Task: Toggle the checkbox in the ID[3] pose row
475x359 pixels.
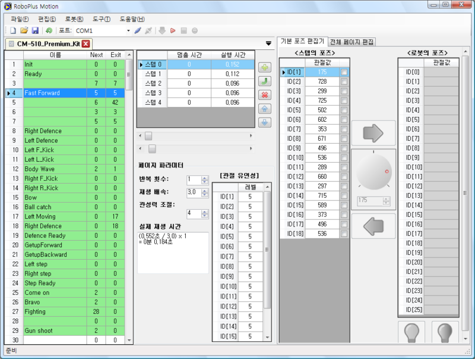Action: (x=344, y=91)
